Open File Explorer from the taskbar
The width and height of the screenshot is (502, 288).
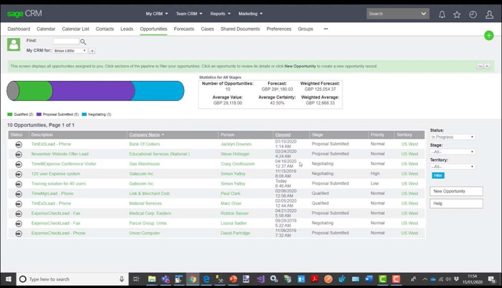click(x=152, y=279)
